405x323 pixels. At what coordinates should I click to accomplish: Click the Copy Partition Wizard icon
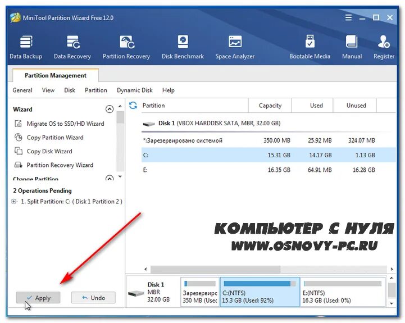click(x=19, y=137)
